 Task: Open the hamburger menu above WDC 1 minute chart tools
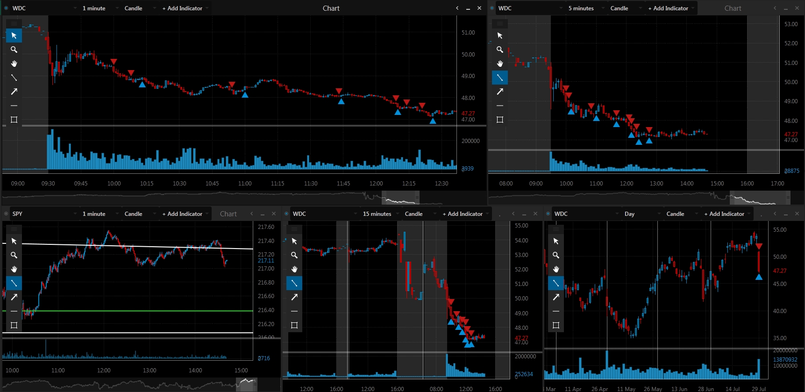(x=14, y=23)
